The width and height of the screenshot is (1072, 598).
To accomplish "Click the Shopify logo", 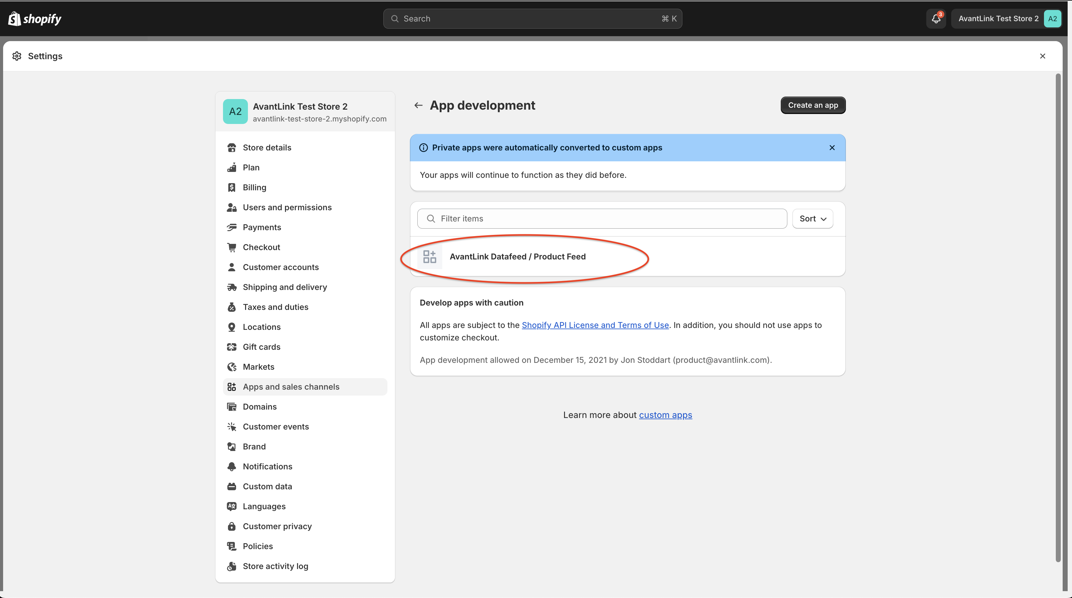I will (x=35, y=19).
